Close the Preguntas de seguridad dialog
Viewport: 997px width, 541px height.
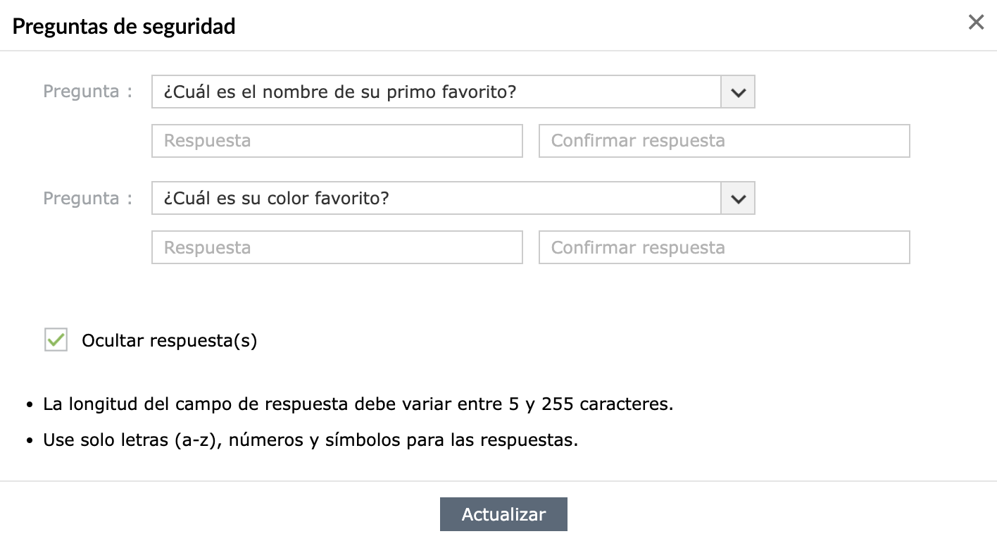tap(976, 23)
